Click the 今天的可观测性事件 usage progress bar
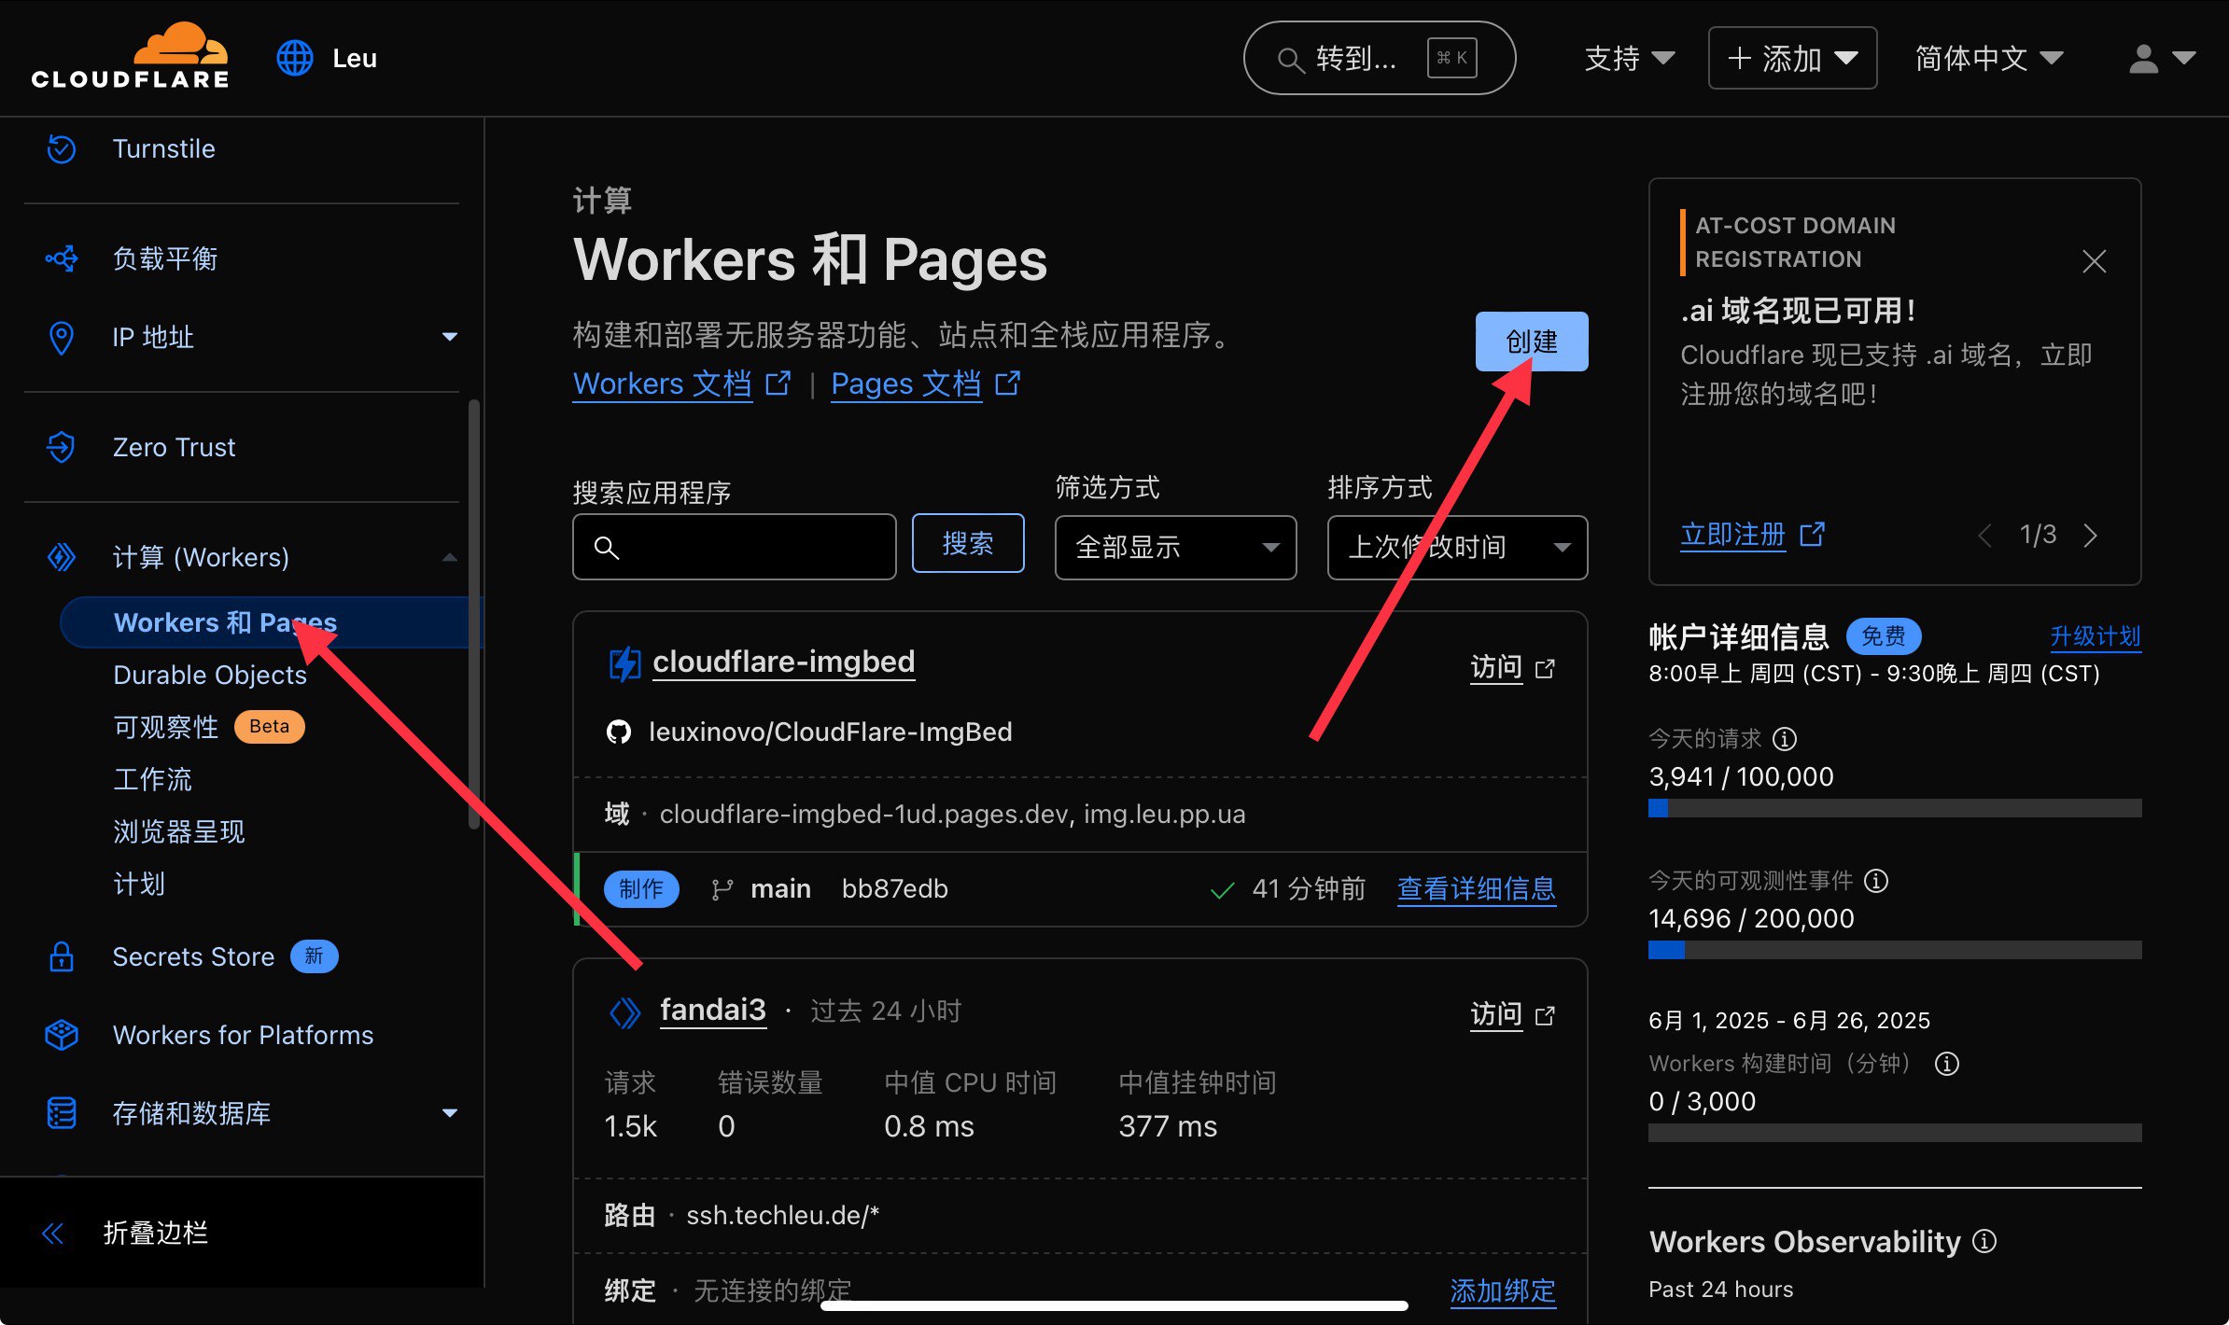The width and height of the screenshot is (2229, 1325). 1895,950
